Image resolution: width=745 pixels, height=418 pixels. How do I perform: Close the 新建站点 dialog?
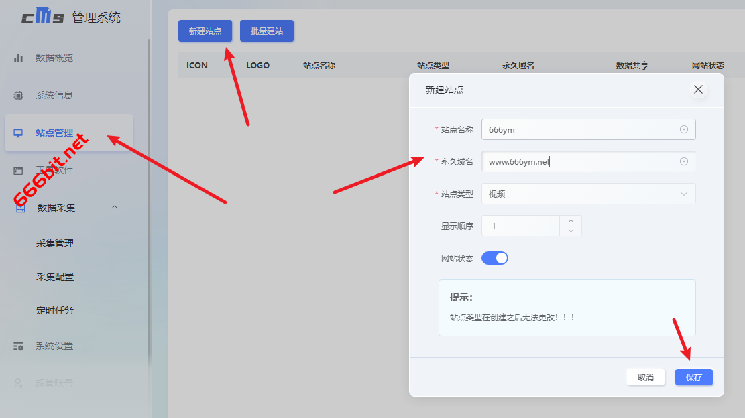698,90
